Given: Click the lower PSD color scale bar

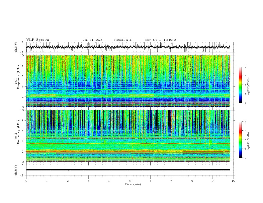Looking at the screenshot, I should 240,140.
